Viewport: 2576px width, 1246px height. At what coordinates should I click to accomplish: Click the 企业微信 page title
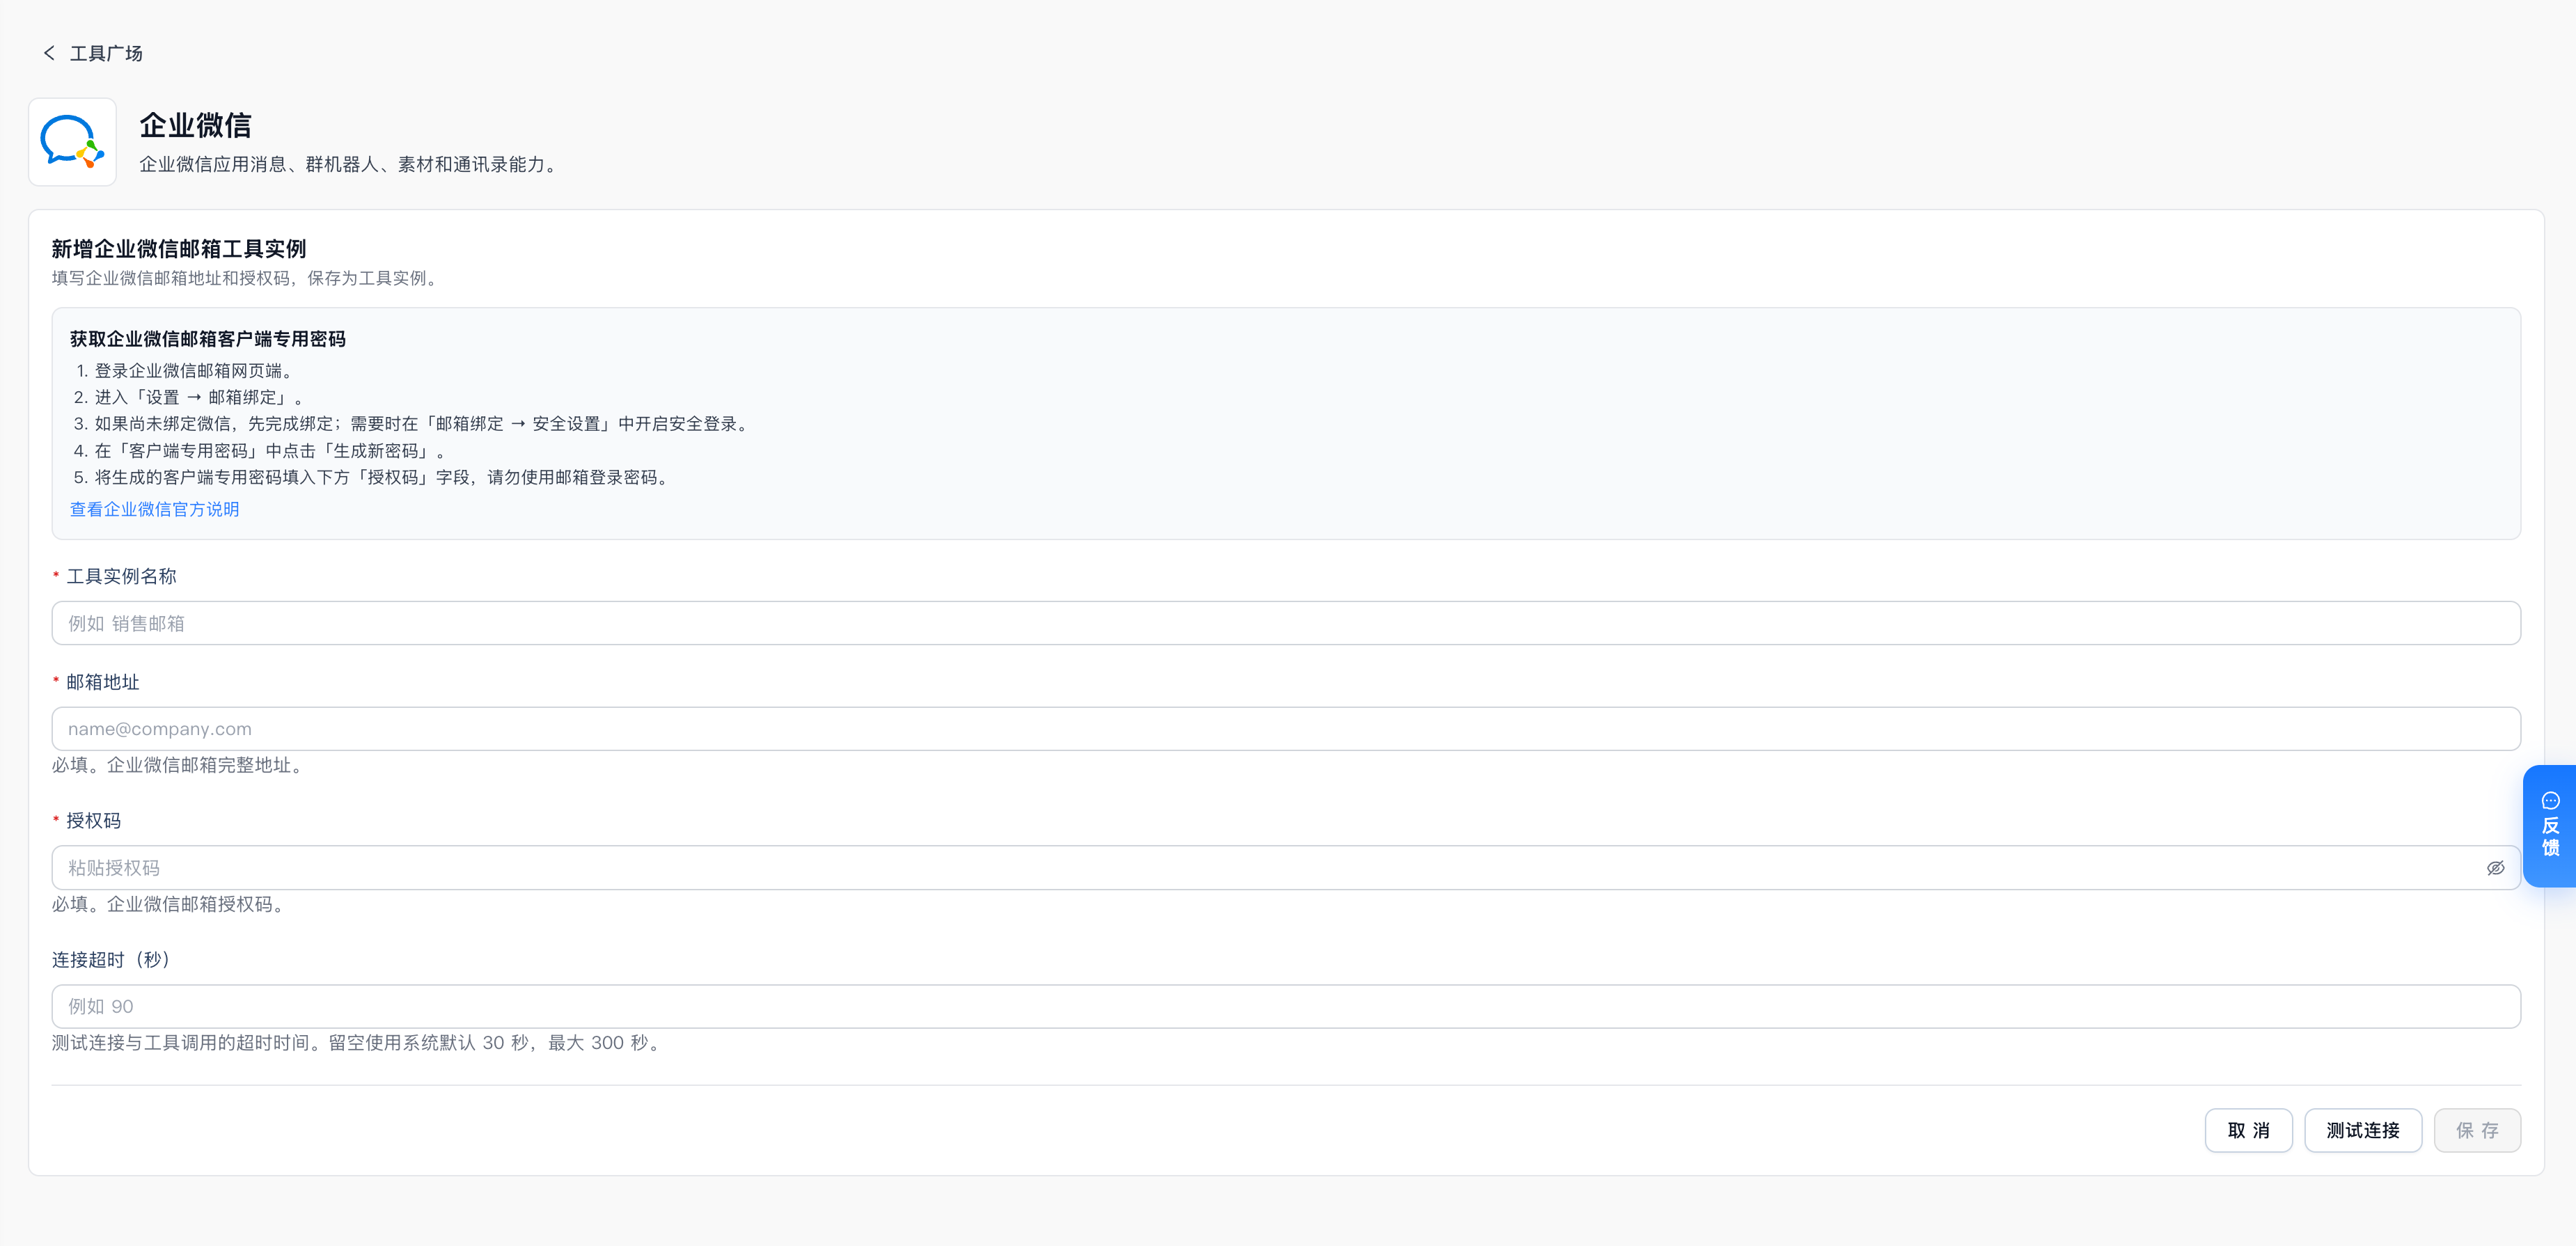[x=195, y=125]
